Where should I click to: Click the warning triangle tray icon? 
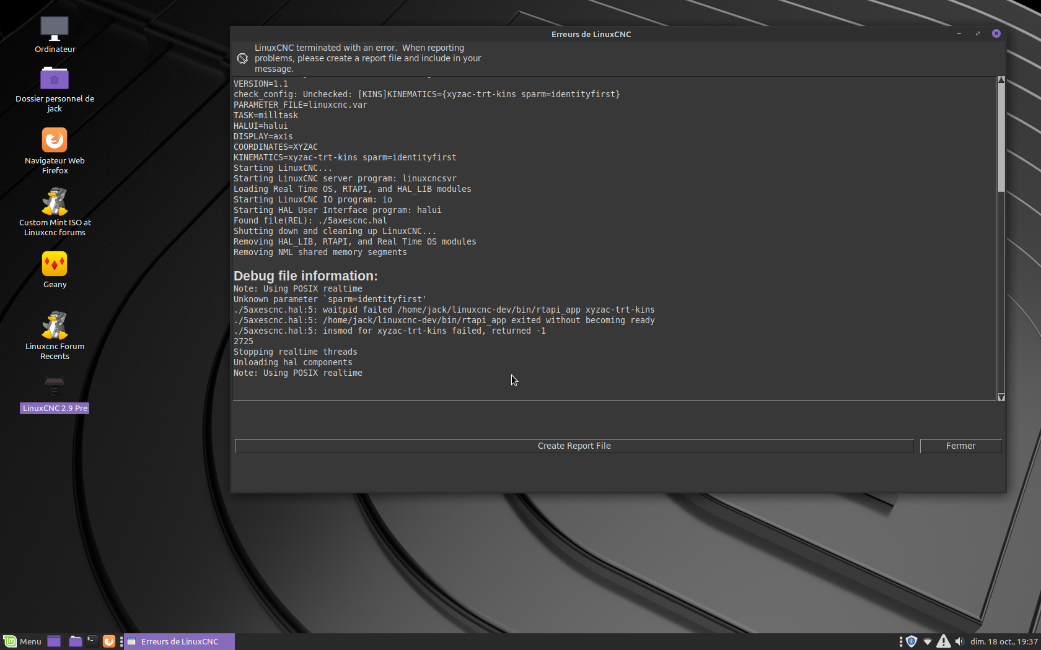[943, 641]
